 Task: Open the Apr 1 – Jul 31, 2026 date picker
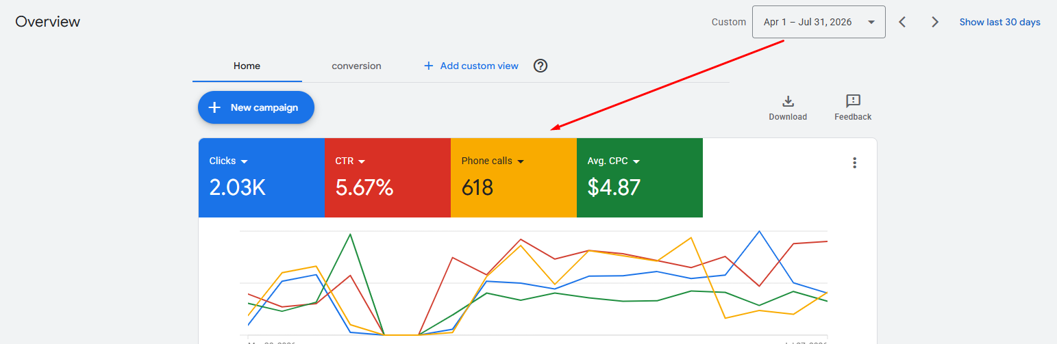pyautogui.click(x=819, y=22)
